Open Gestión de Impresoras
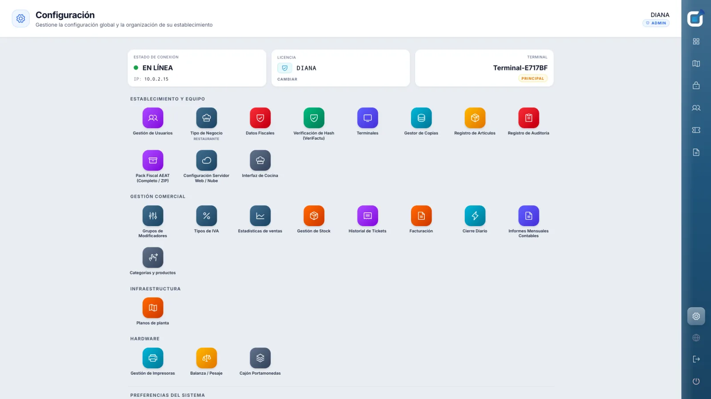This screenshot has width=711, height=399. coord(153,358)
